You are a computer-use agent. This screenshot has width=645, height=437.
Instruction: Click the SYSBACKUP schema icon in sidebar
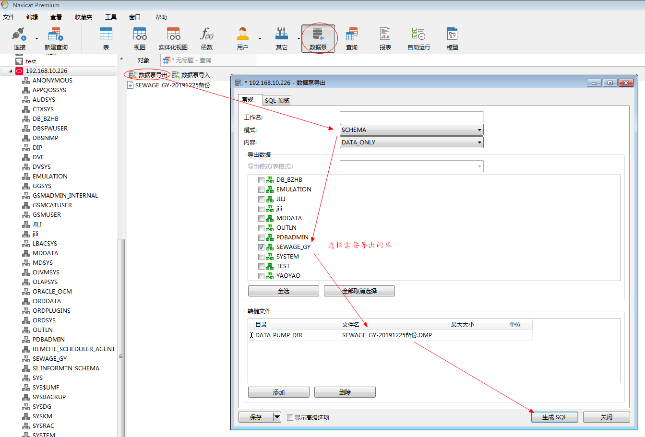point(26,397)
